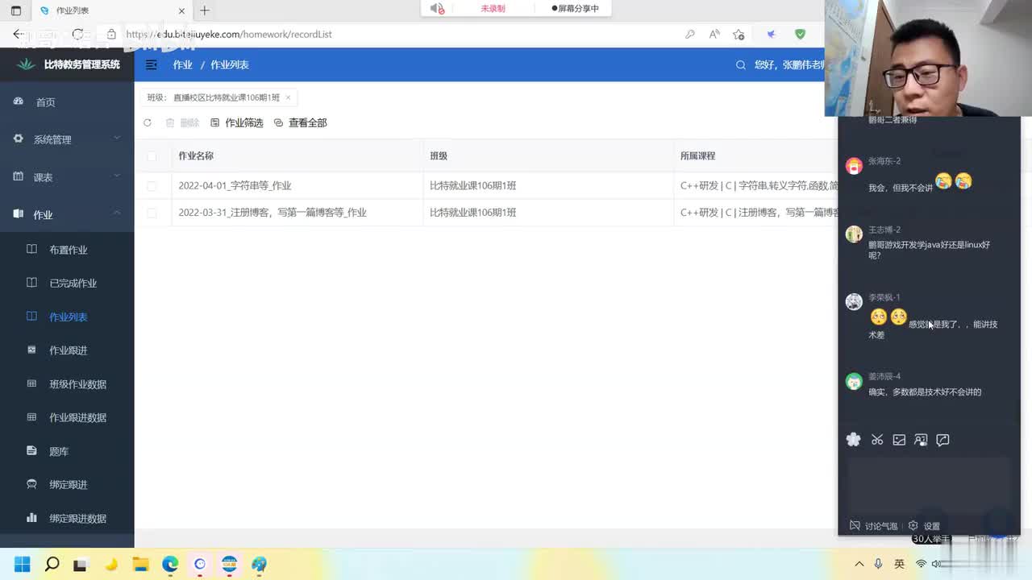This screenshot has width=1032, height=580.
Task: Click the 未录制 recording status
Action: tap(493, 8)
